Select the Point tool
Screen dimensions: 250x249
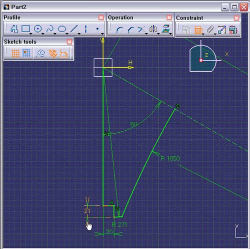point(97,29)
